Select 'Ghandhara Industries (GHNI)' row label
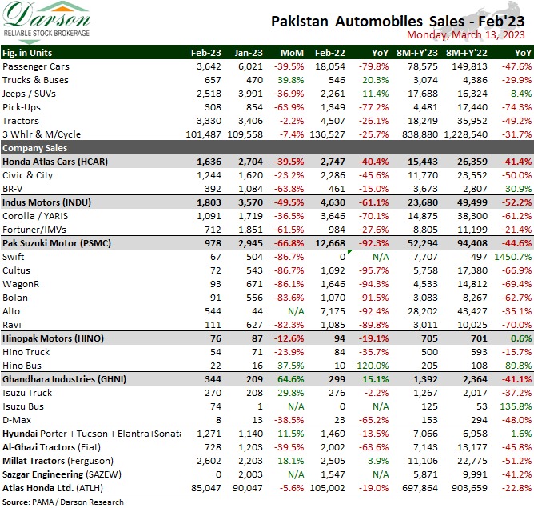This screenshot has width=534, height=508. [65, 379]
